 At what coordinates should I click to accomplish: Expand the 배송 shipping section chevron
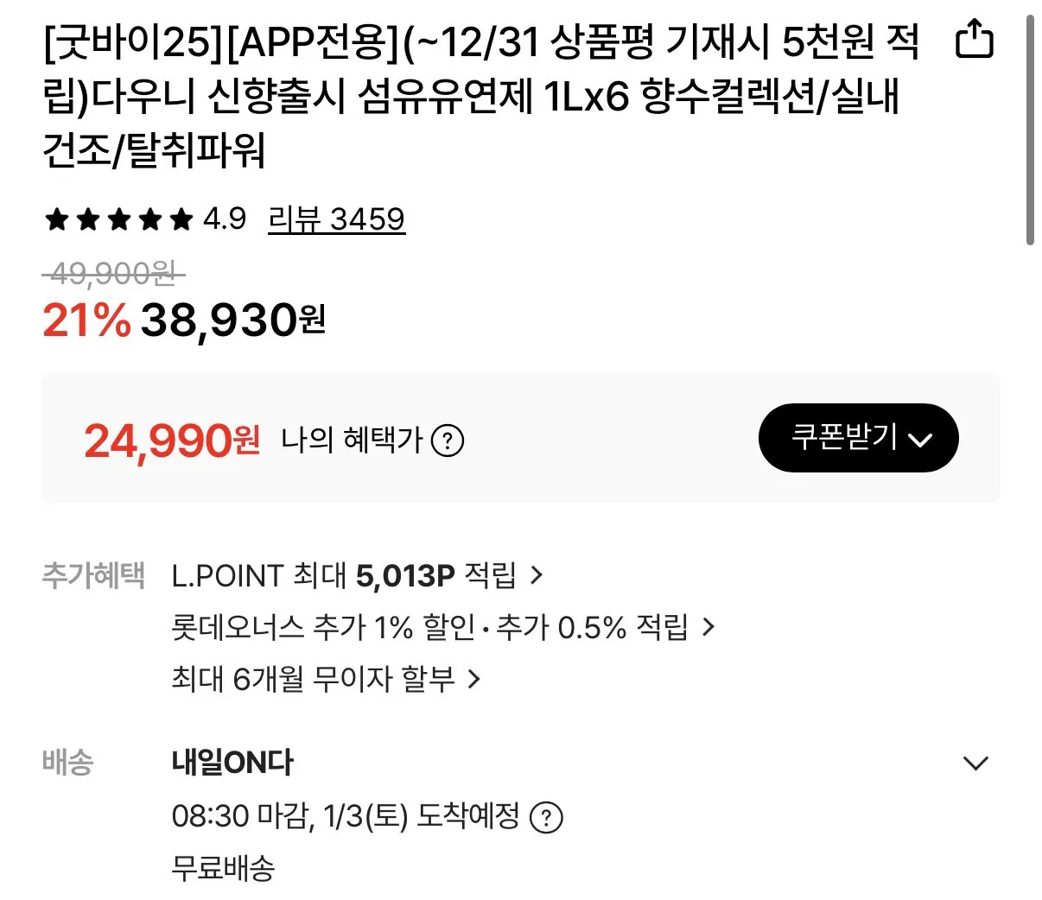[x=976, y=763]
